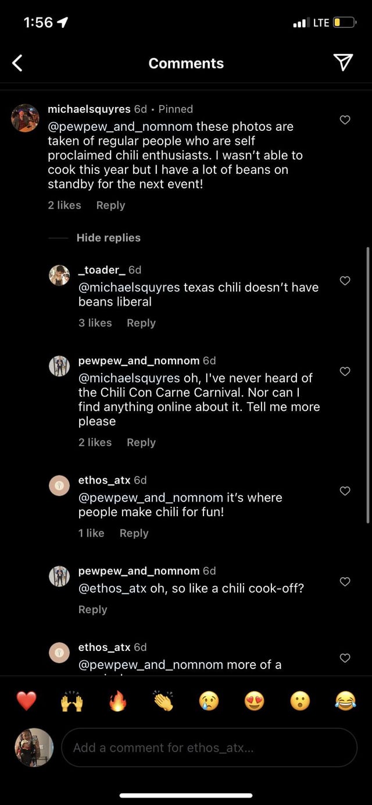Insert the raised hands emoji

[x=72, y=701]
